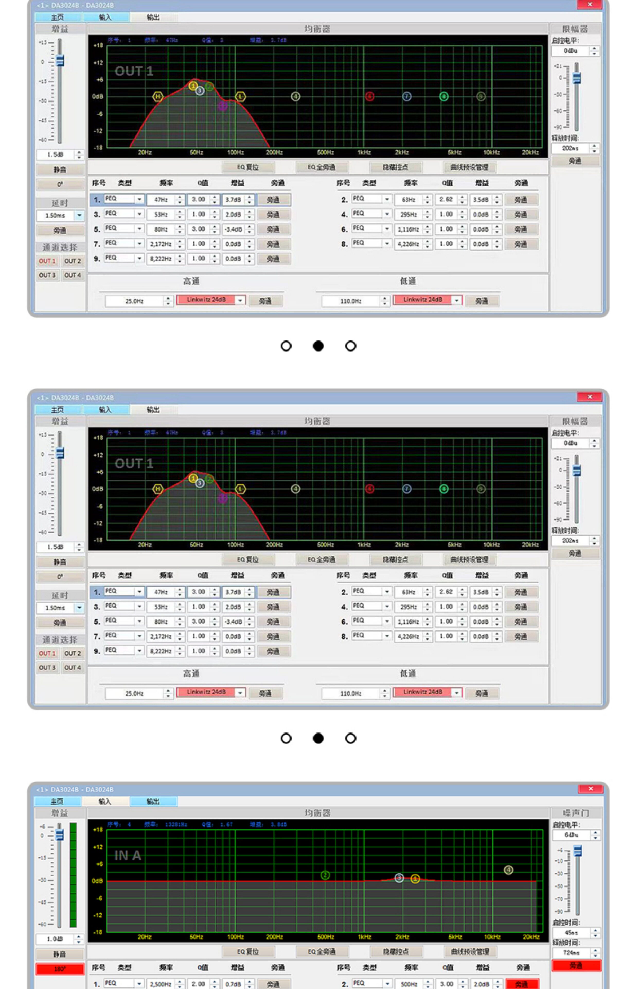638x989 pixels.
Task: Click red EQ node 6 in top window graph
Action: [x=369, y=97]
